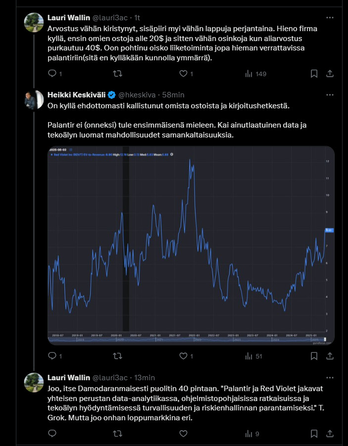The image size is (348, 446).
Task: Open Heikki Keskiväli's profile avatar
Action: pyautogui.click(x=34, y=99)
